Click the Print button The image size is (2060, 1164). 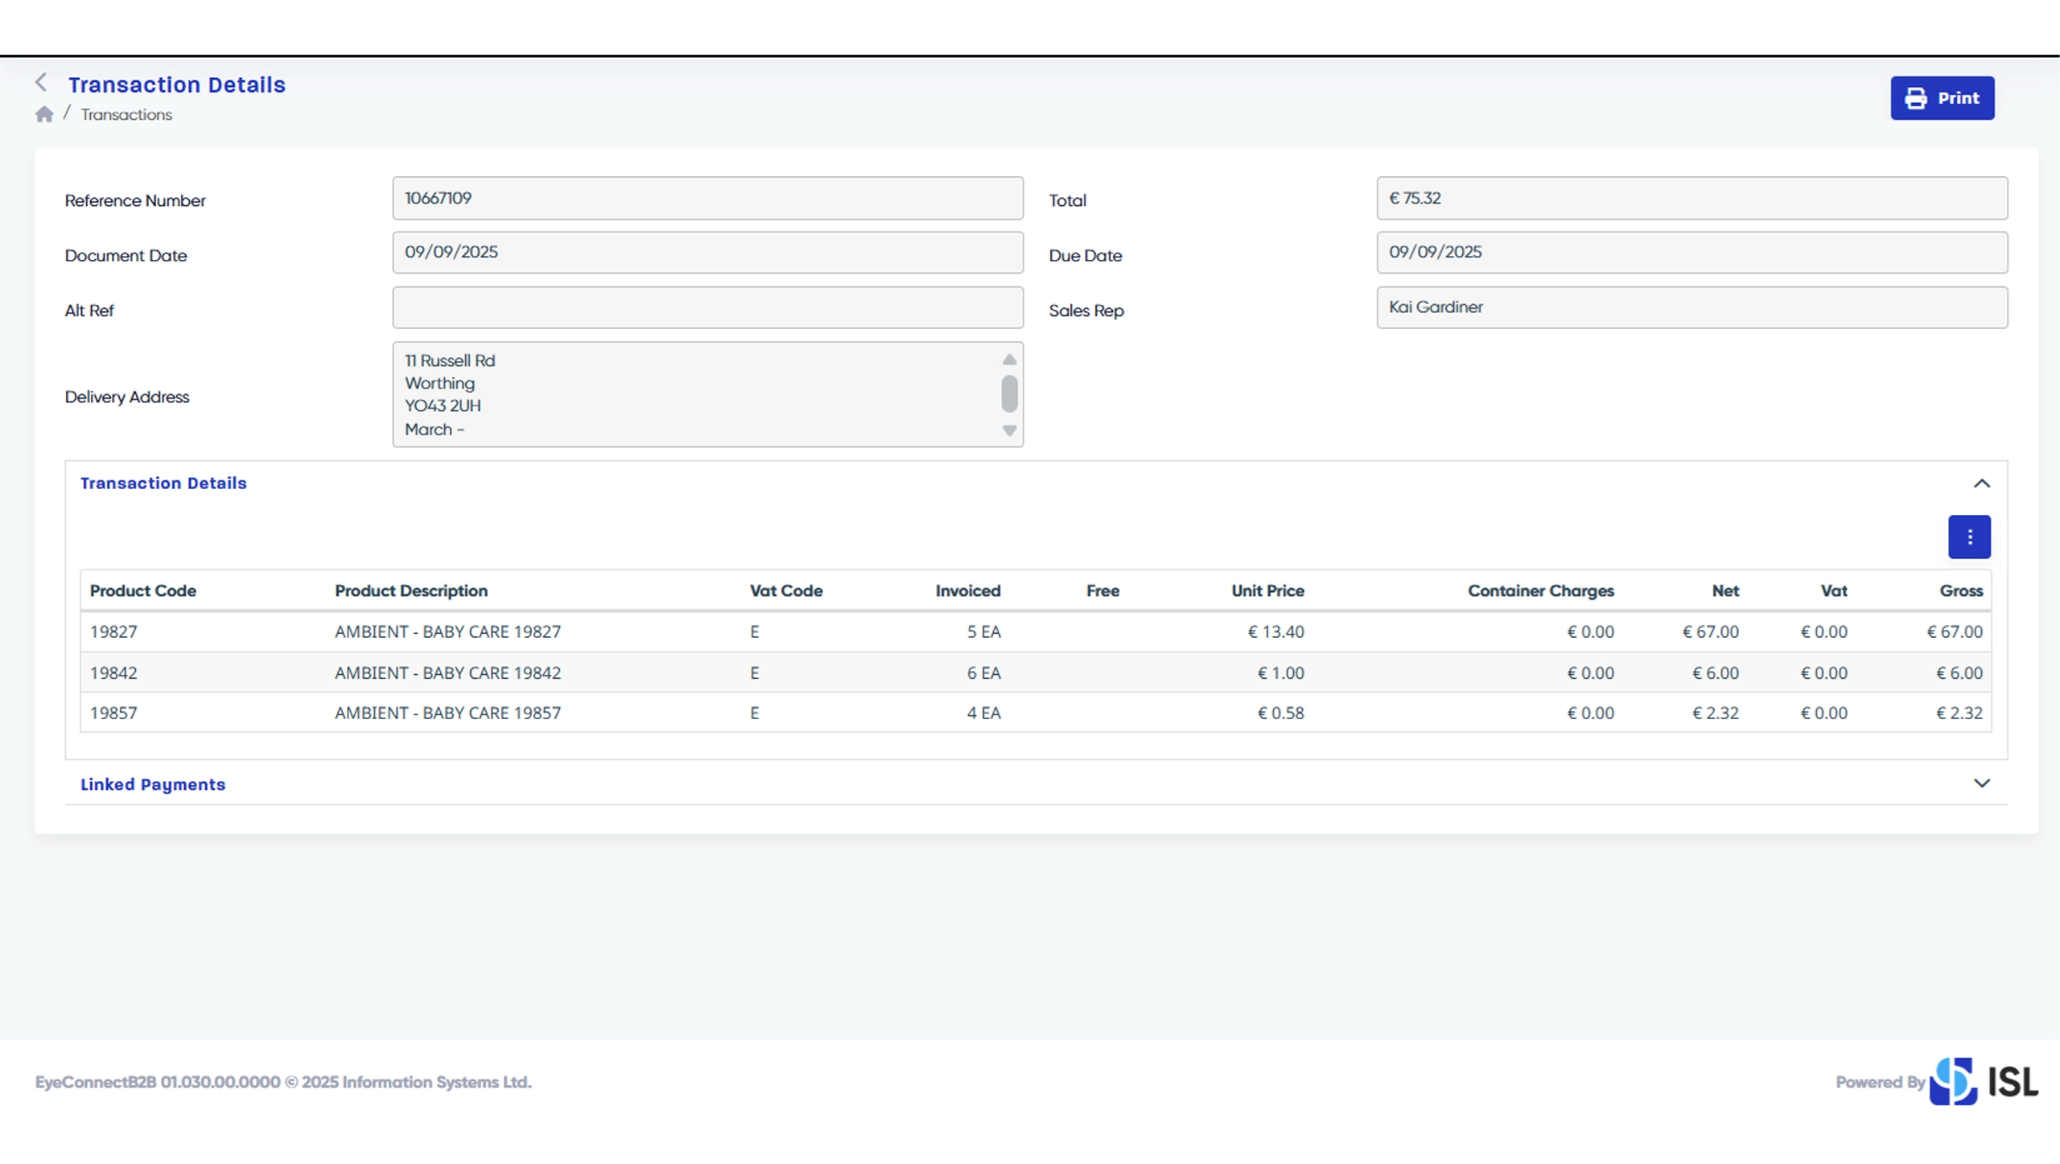tap(1942, 98)
